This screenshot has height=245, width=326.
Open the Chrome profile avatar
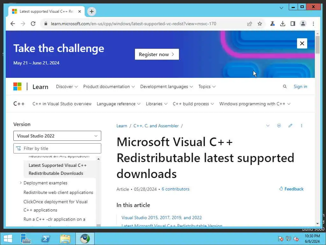tap(303, 24)
